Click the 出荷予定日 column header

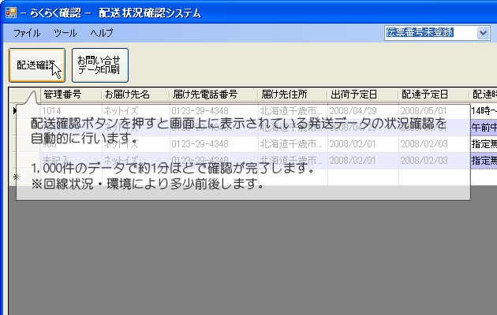(353, 94)
